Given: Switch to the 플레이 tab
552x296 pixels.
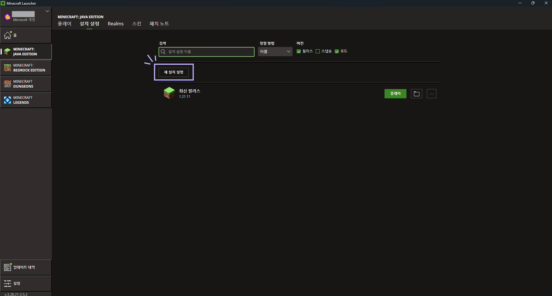Looking at the screenshot, I should (65, 24).
